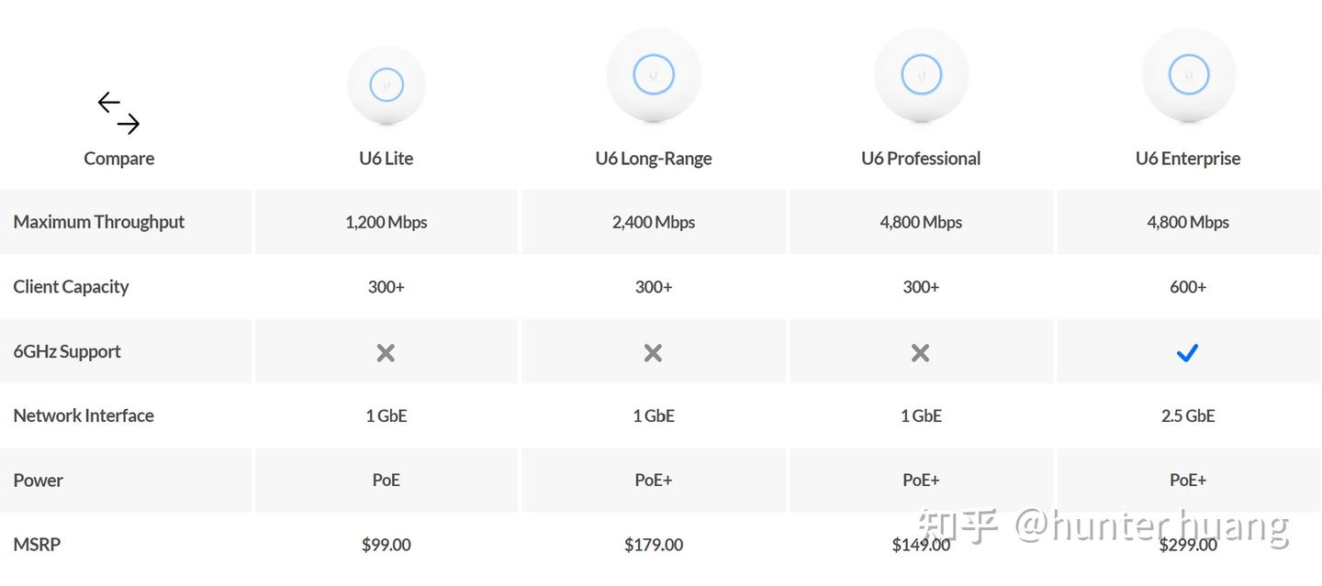Click the U6 Professional 6GHz cross icon
Viewport: 1322px width, 586px height.
pyautogui.click(x=921, y=352)
